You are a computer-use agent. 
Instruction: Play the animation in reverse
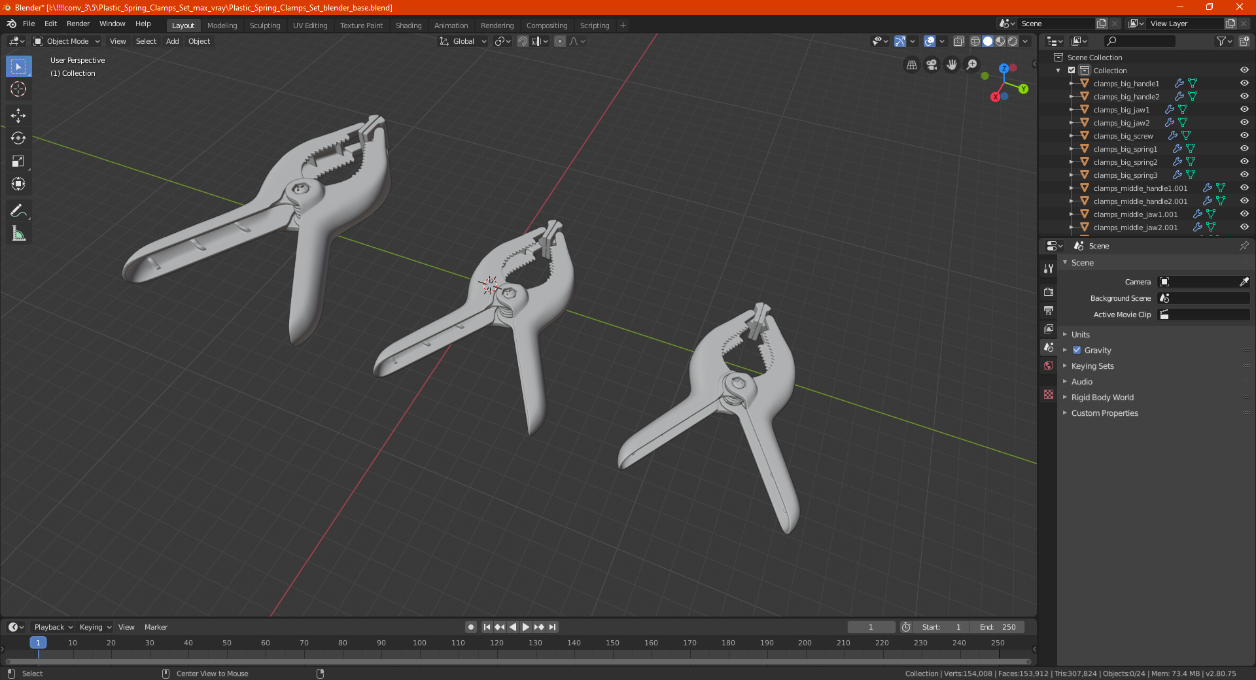coord(513,627)
